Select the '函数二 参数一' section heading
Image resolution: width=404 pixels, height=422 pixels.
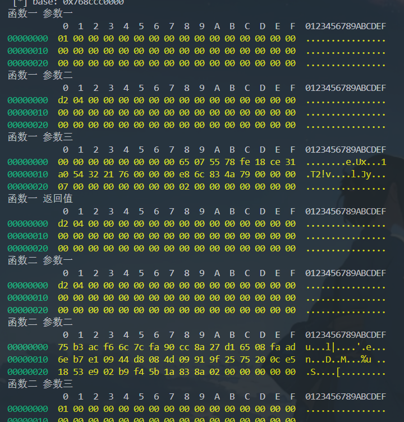(x=40, y=260)
